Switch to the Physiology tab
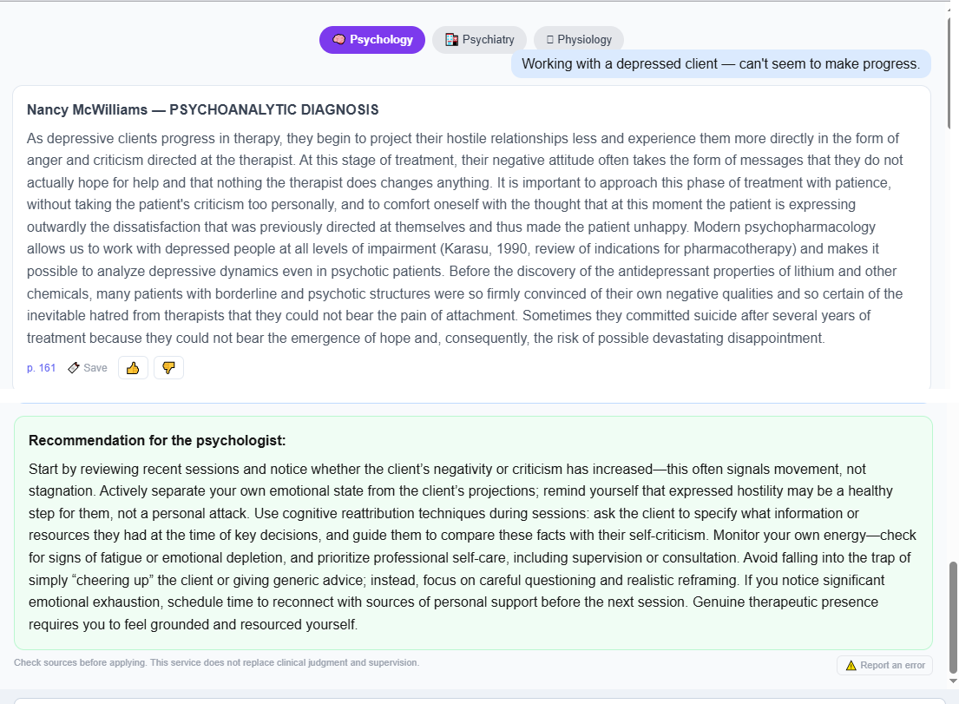Viewport: 959px width, 704px height. 579,40
